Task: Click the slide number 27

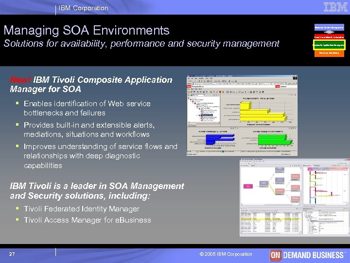Action: point(12,254)
